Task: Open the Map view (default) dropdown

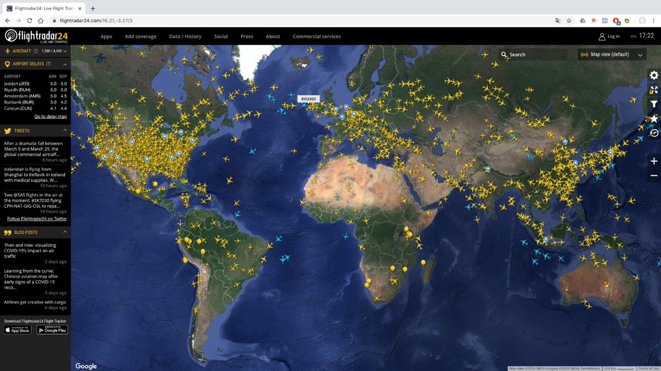Action: tap(612, 54)
